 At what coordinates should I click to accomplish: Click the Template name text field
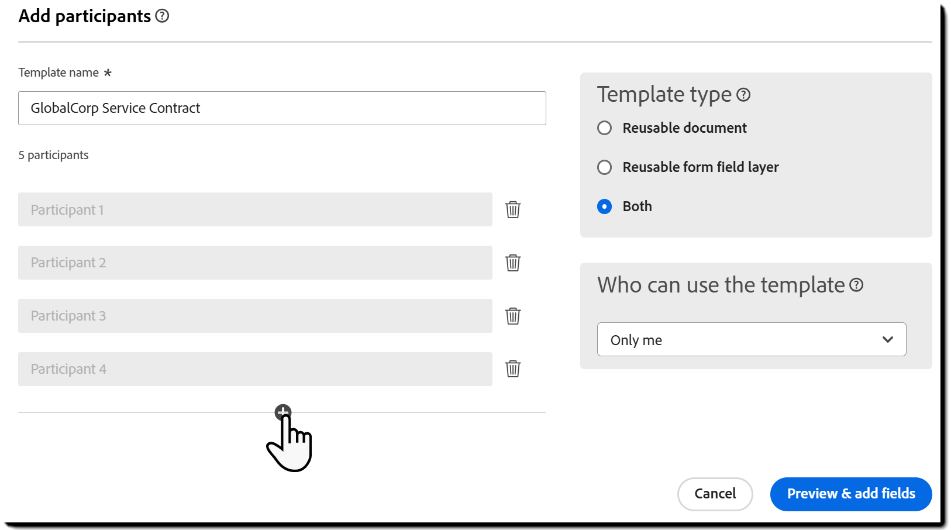(x=282, y=108)
